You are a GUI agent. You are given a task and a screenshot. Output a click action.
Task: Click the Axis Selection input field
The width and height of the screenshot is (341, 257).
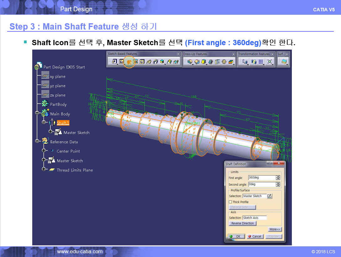point(255,218)
